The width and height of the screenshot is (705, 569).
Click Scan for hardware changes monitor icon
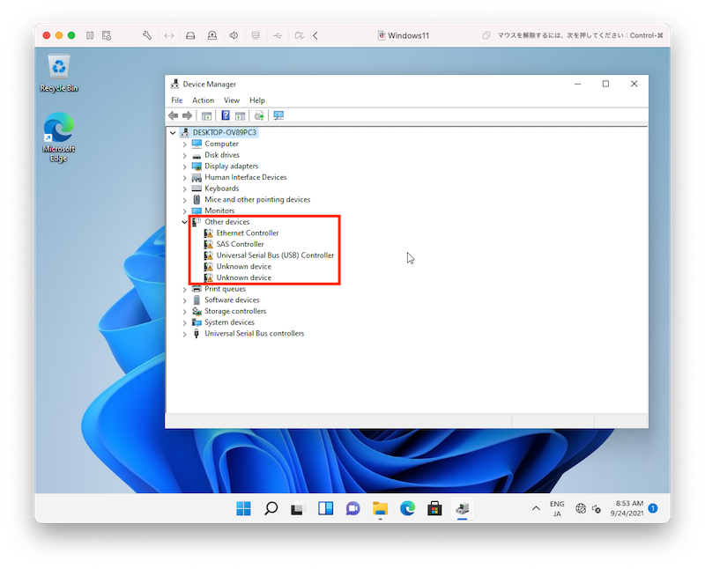coord(278,116)
